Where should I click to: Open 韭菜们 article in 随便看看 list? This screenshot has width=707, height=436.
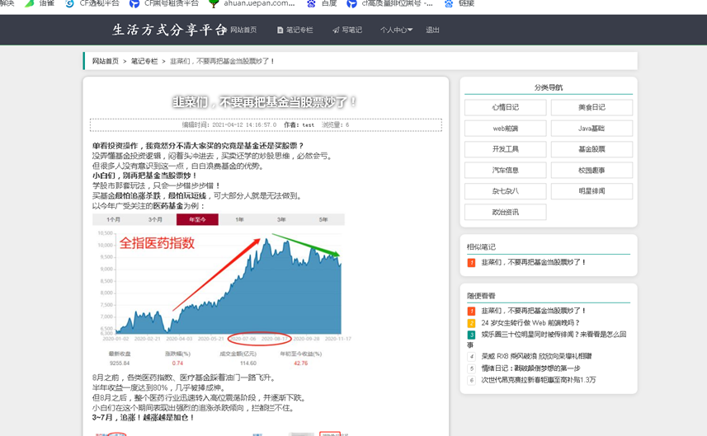(533, 311)
